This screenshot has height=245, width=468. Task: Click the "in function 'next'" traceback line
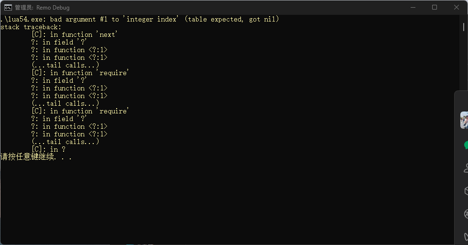coord(74,34)
